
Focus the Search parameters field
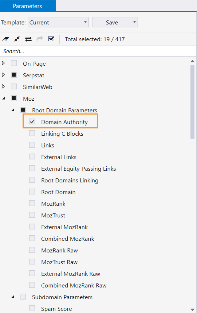point(98,51)
